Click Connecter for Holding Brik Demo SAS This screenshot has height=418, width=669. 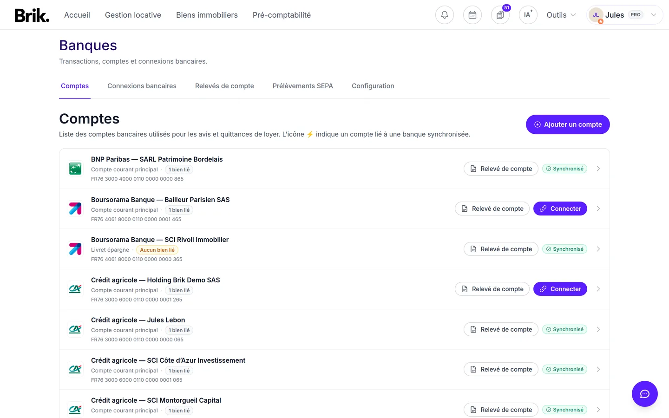pos(560,289)
